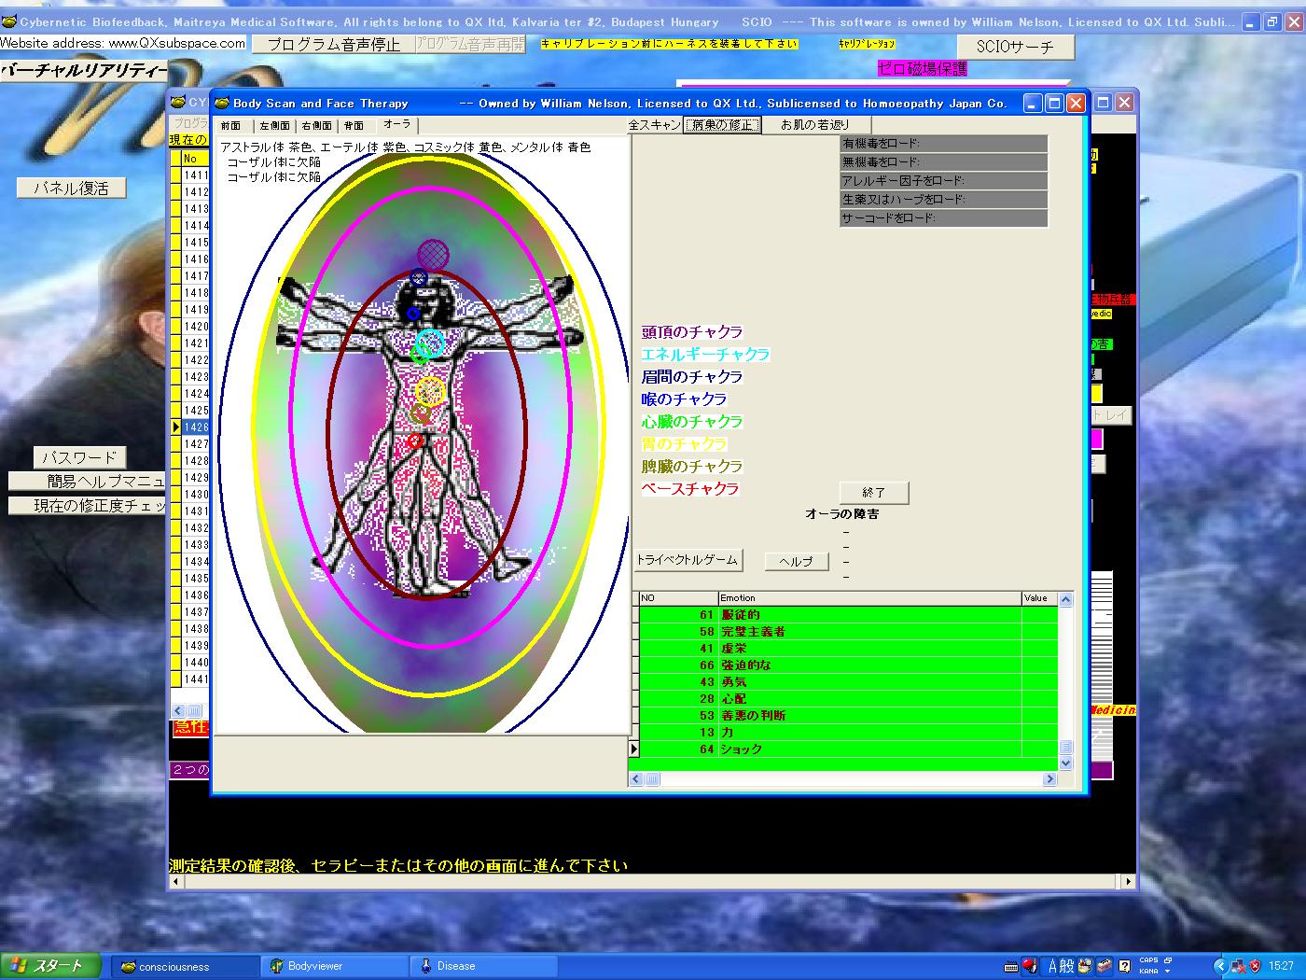Click the ゼロ磁場保護 magenta label

pos(922,69)
